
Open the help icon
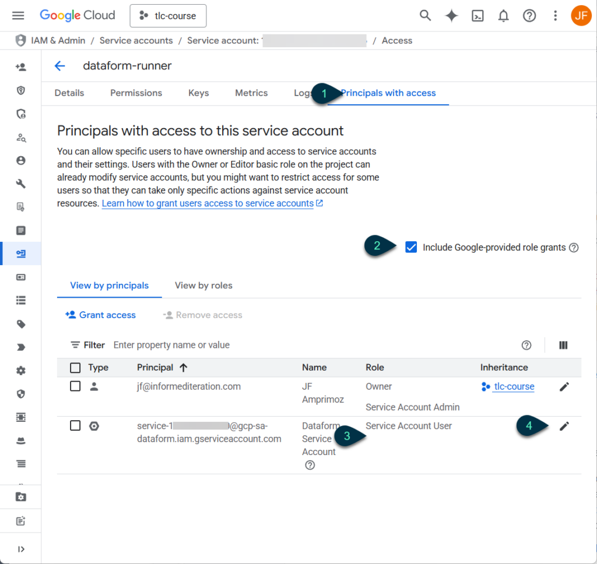pos(529,16)
